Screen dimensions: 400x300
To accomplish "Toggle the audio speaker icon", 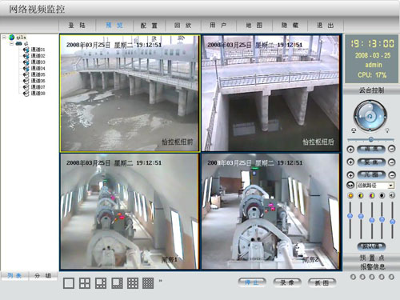I will coord(392,196).
